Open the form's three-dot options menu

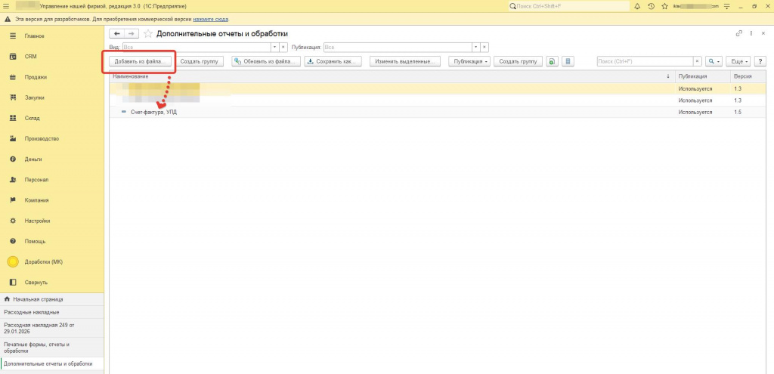pos(751,33)
